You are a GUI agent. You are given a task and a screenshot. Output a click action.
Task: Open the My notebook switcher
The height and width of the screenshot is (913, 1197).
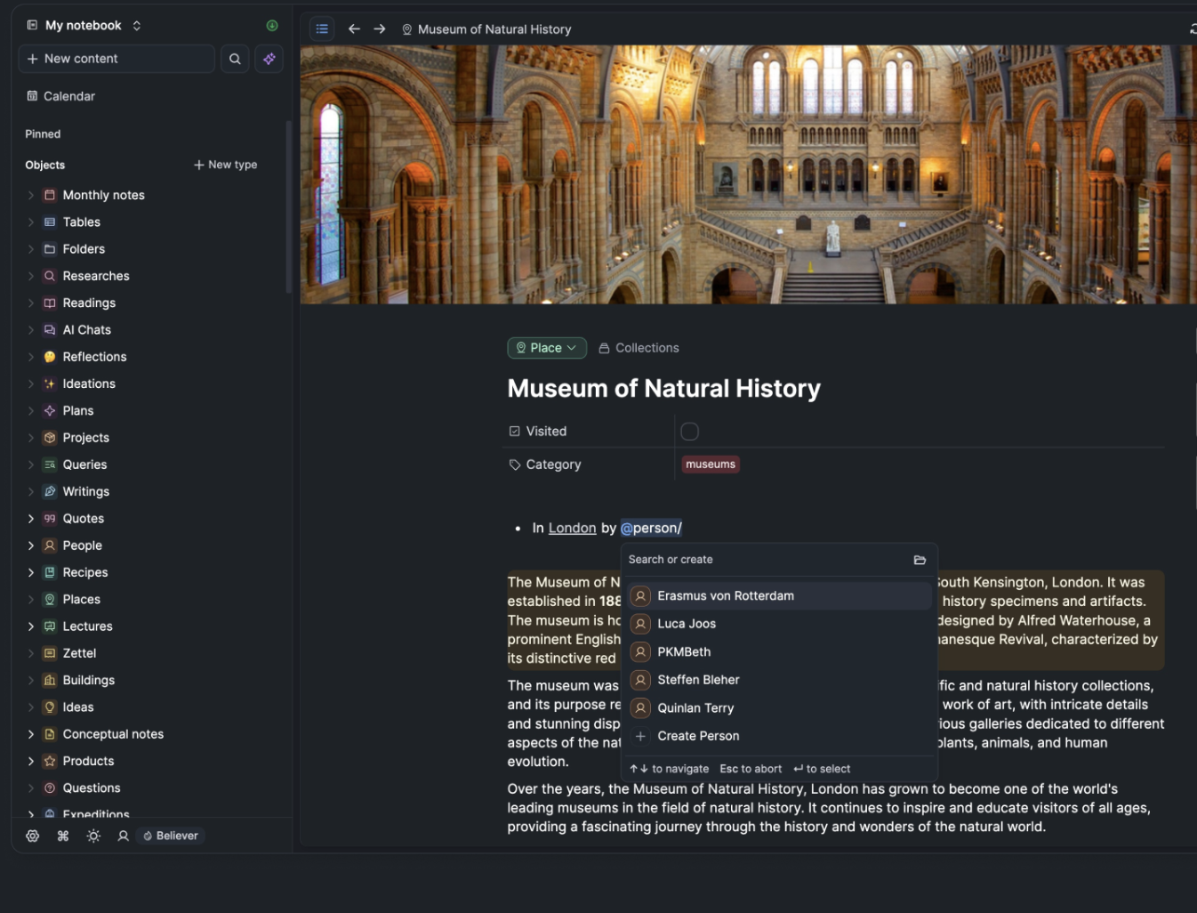pos(84,26)
